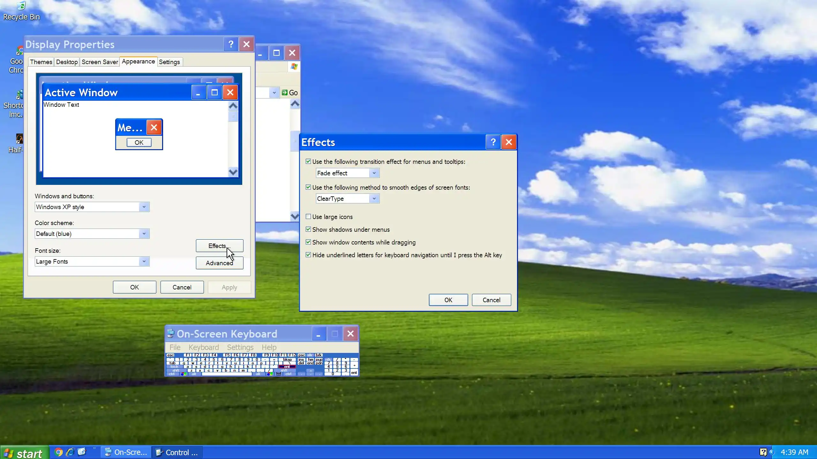Click the system tray help alert icon
Image resolution: width=817 pixels, height=459 pixels.
[x=763, y=452]
